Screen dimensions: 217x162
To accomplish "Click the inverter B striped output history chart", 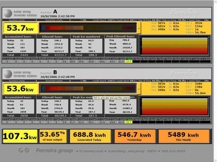I will point(175,106).
